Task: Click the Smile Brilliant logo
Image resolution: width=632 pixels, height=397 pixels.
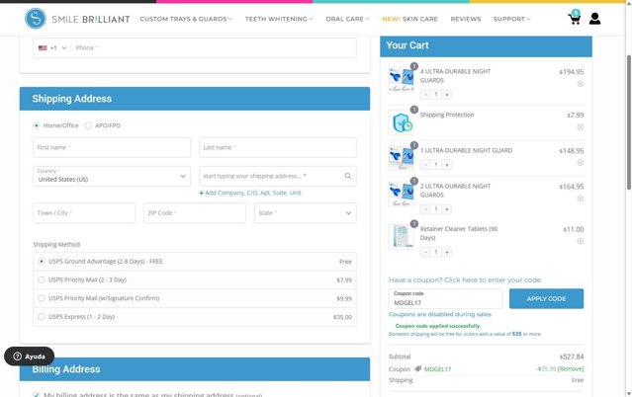Action: coord(77,19)
